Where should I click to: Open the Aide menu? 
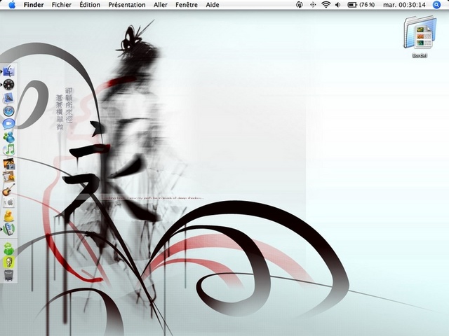click(213, 5)
